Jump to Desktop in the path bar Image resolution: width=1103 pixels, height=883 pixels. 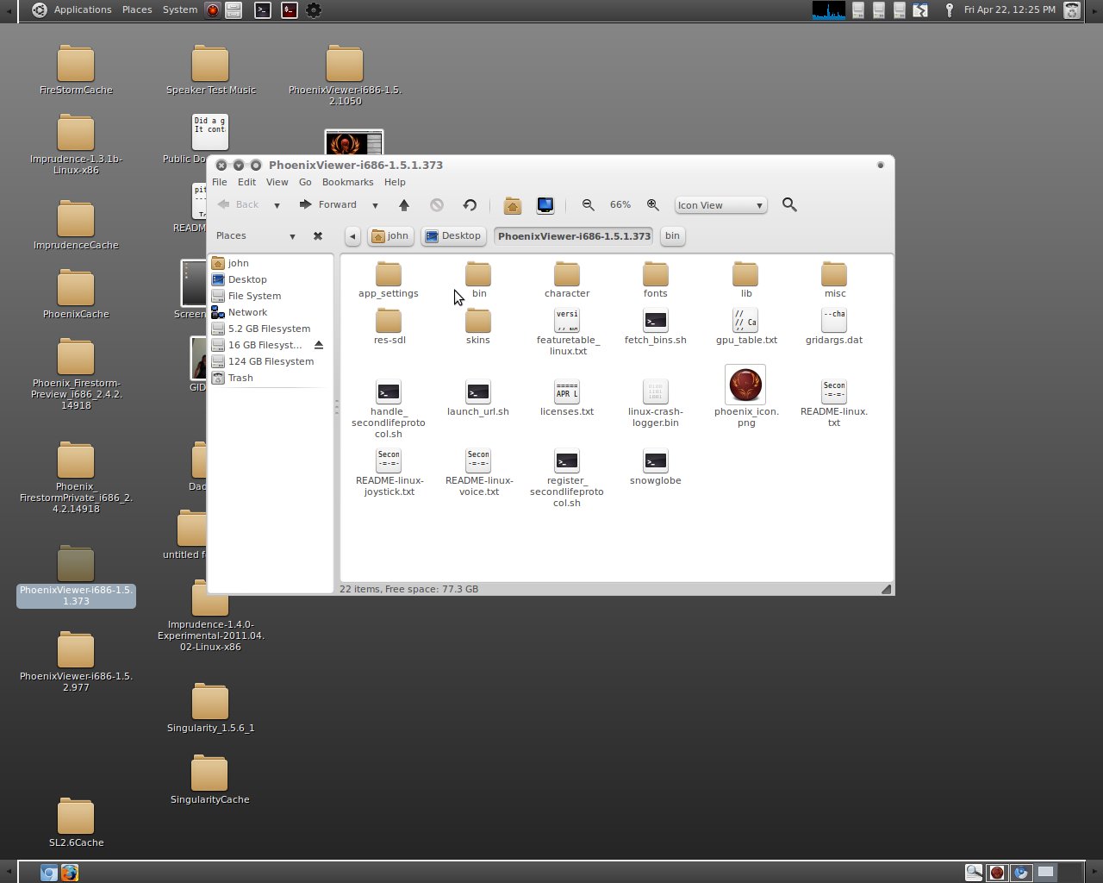click(453, 235)
